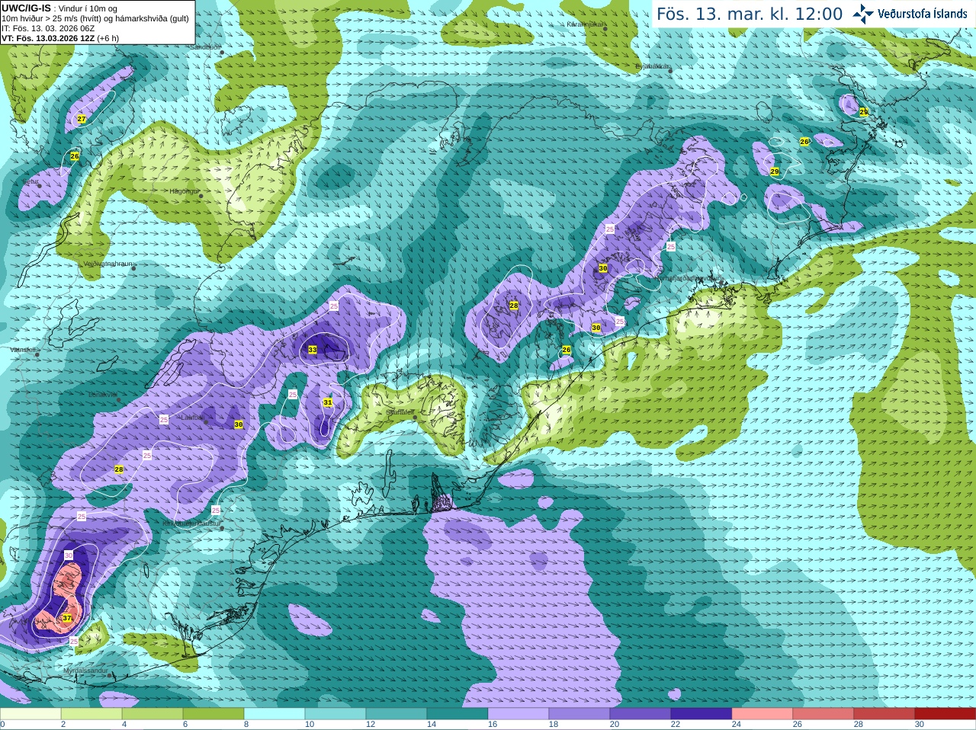The width and height of the screenshot is (976, 730).
Task: Click the yellow 31 gust marker
Action: pyautogui.click(x=328, y=402)
